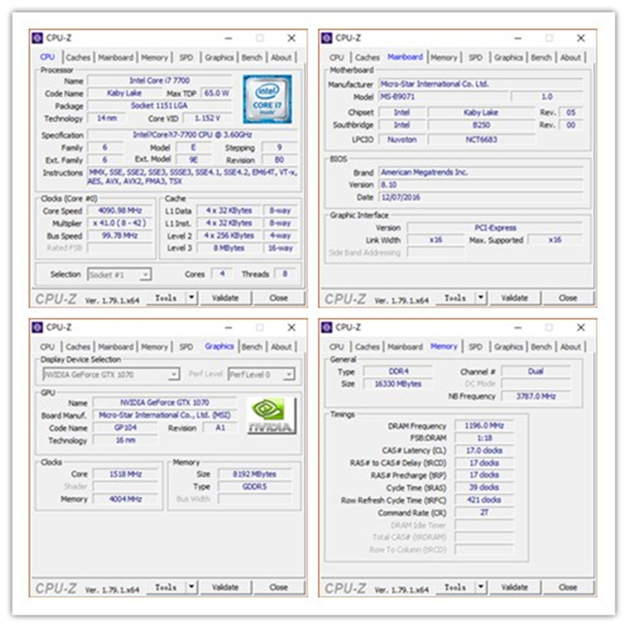Click the Intel Core i7 logo badge

click(268, 100)
